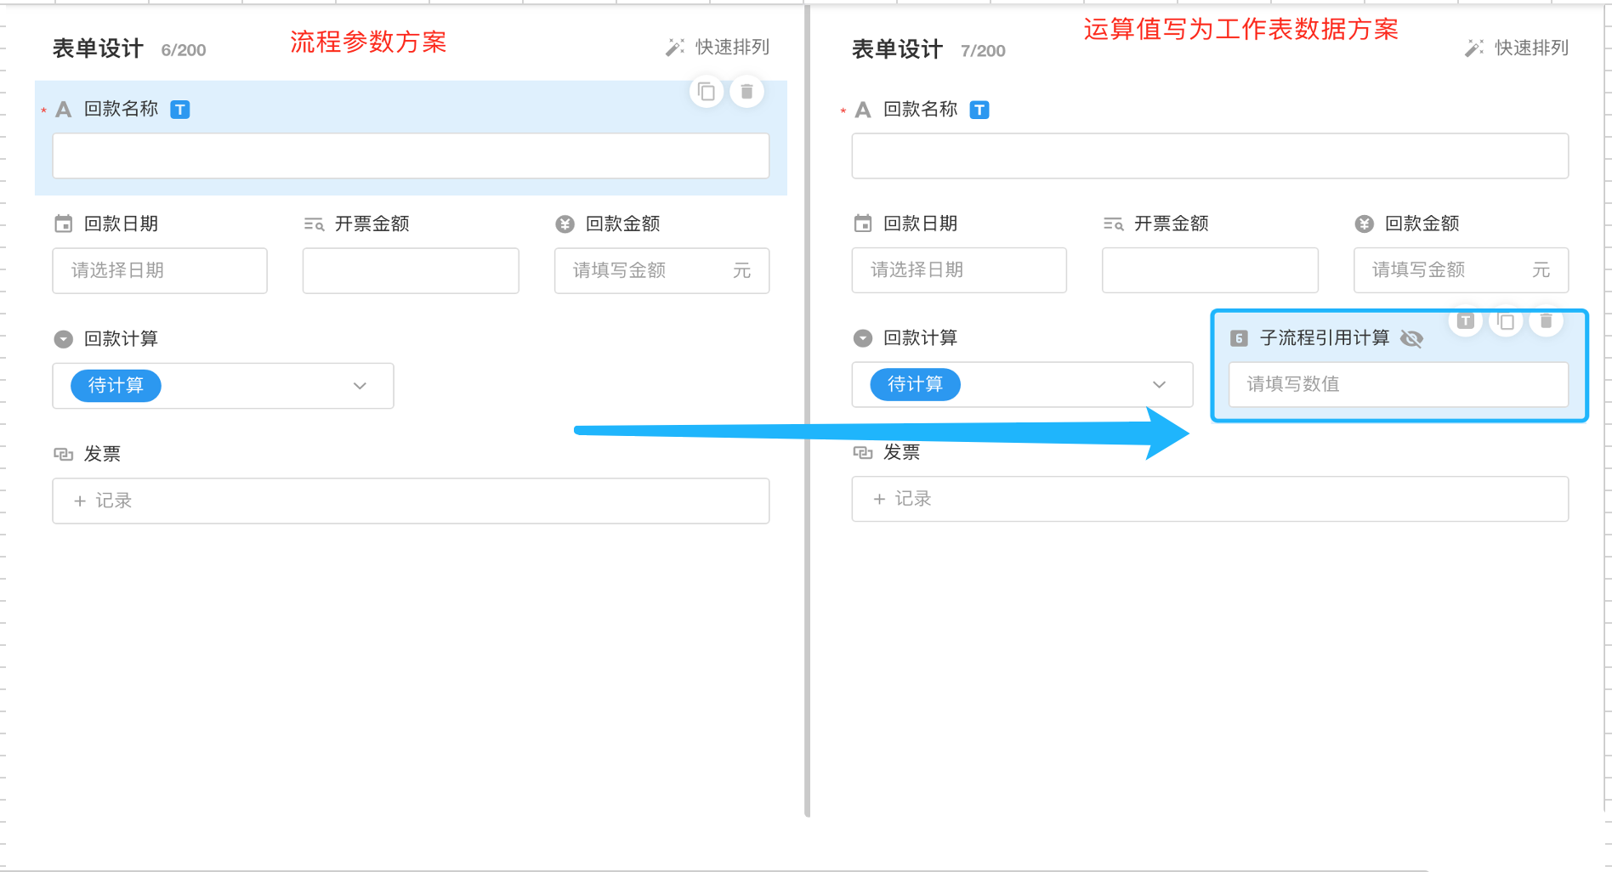Click the copy icon on left 回款名称 field
This screenshot has width=1612, height=872.
click(x=706, y=92)
